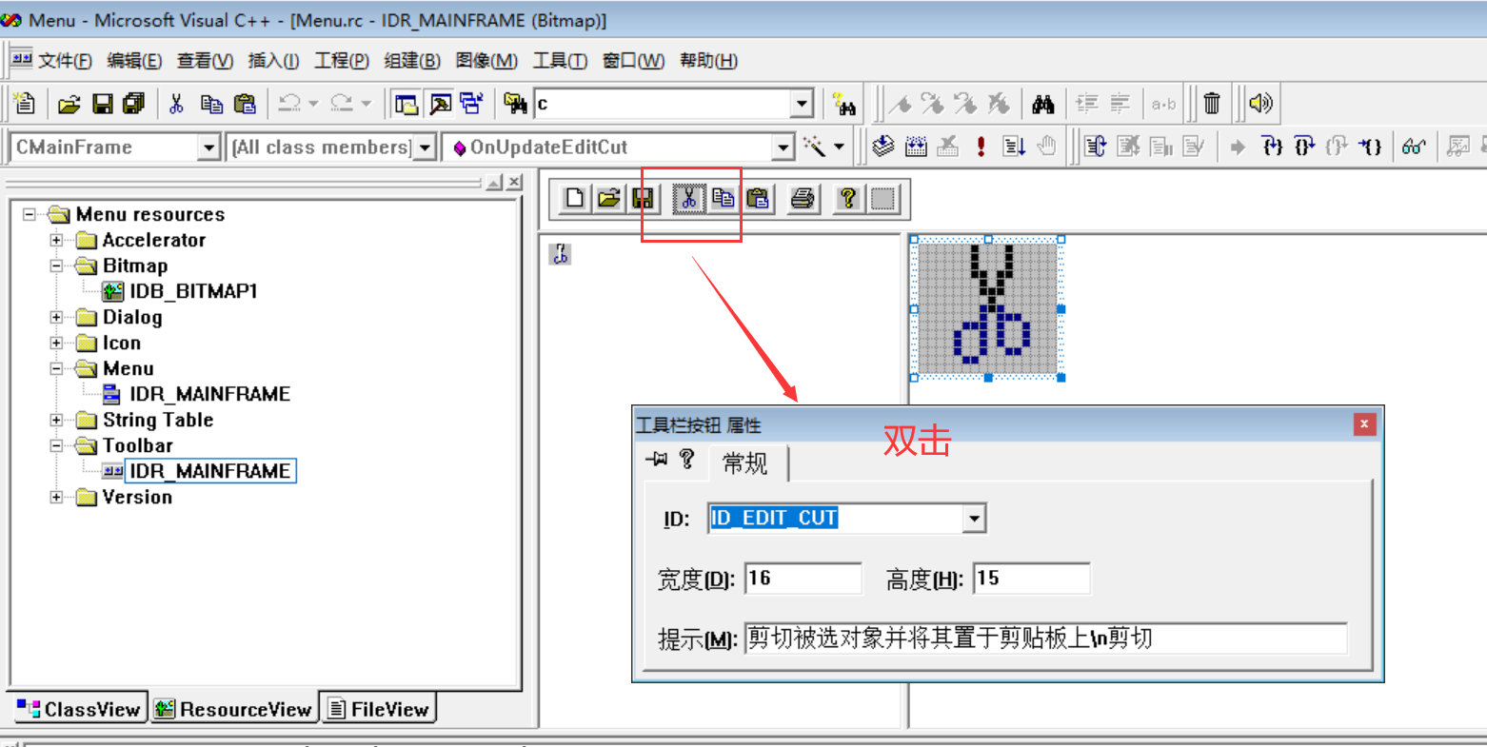
Task: Paste from clipboard in the main toolbar
Action: [245, 103]
